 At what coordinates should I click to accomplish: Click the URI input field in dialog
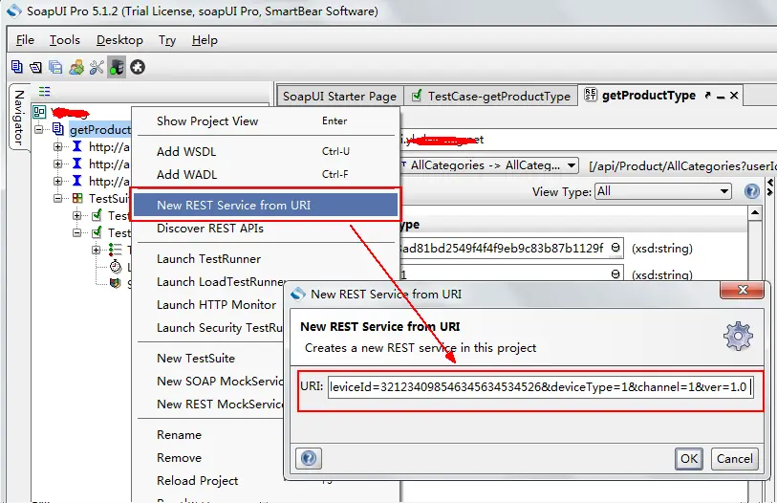541,387
